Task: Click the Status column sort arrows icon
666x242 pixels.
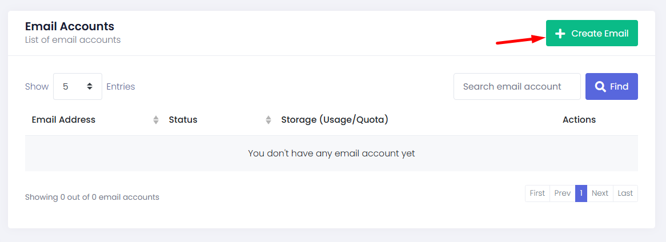Action: (268, 120)
